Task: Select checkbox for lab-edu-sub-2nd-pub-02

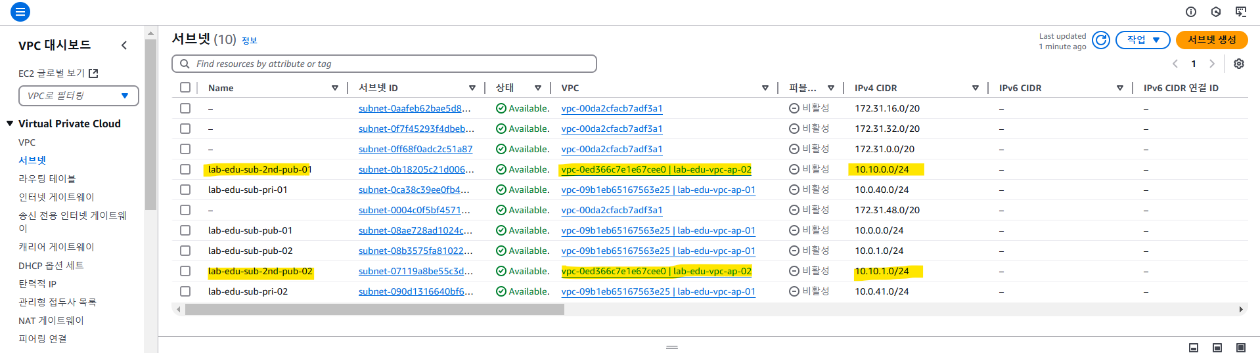Action: 185,271
